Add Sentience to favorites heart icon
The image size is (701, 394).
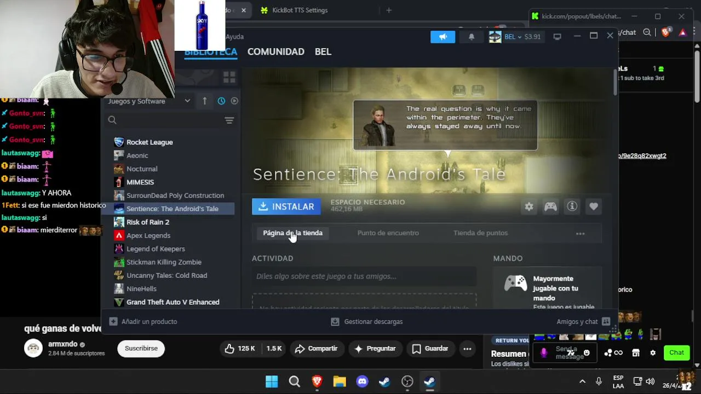pyautogui.click(x=594, y=207)
